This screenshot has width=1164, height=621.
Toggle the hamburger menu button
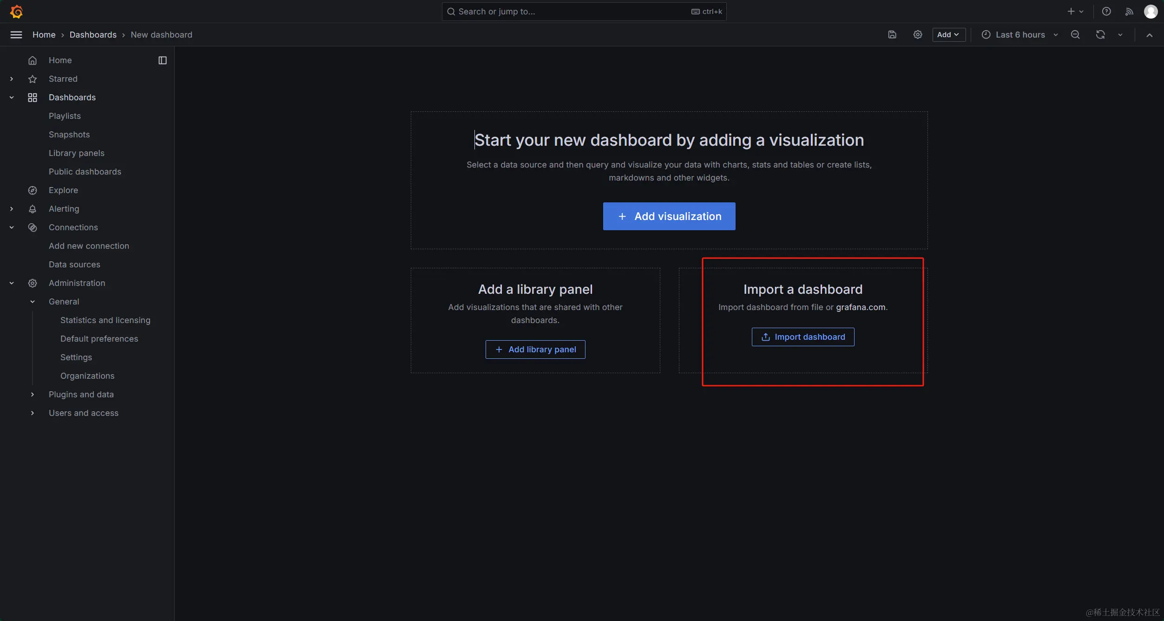(x=16, y=35)
